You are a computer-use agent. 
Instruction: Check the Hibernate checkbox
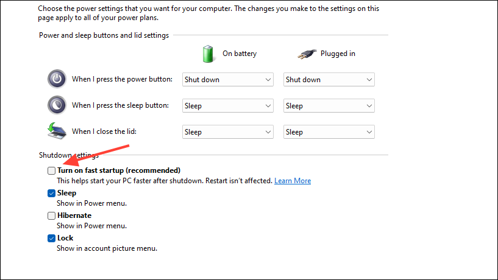[51, 215]
